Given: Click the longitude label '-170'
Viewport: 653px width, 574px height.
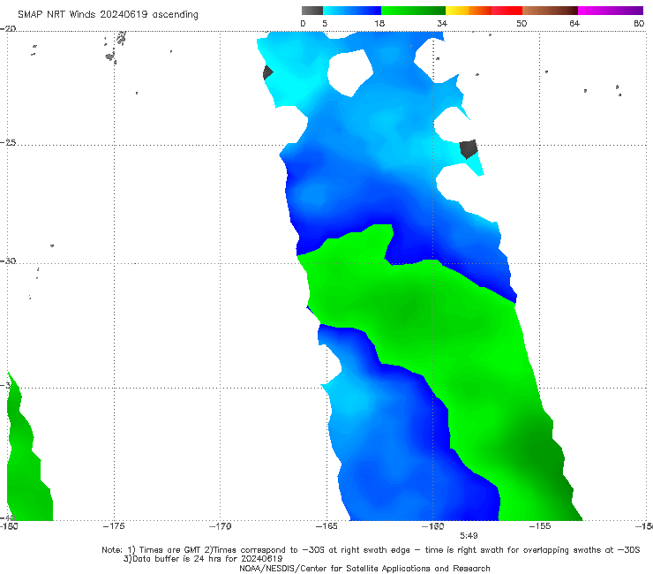Looking at the screenshot, I should pos(220,526).
